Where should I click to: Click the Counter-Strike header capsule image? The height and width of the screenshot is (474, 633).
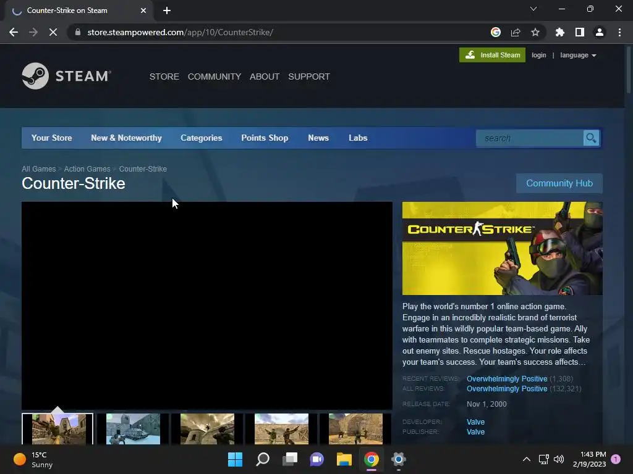pos(502,248)
